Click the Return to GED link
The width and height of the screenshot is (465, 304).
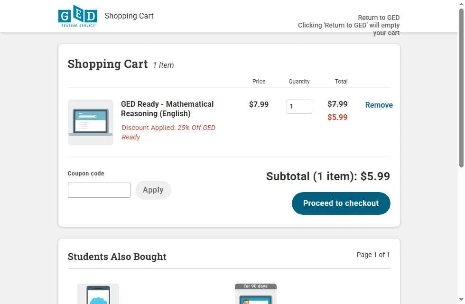[379, 18]
